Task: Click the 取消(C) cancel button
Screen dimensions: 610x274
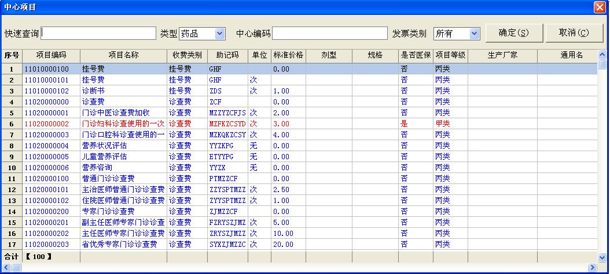Action: click(574, 33)
